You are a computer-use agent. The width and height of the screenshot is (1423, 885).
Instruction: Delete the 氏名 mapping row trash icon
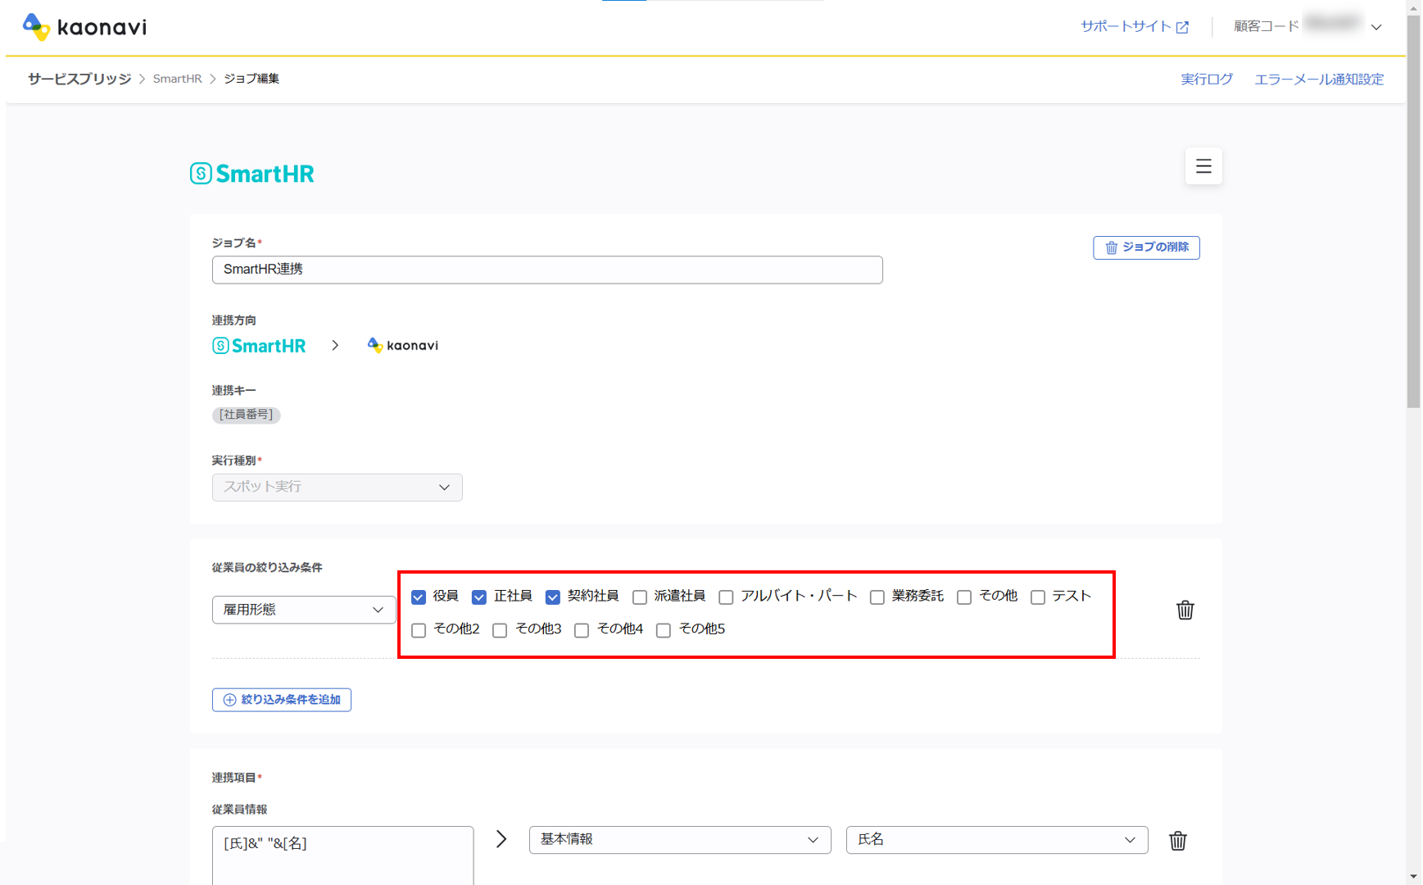point(1178,841)
